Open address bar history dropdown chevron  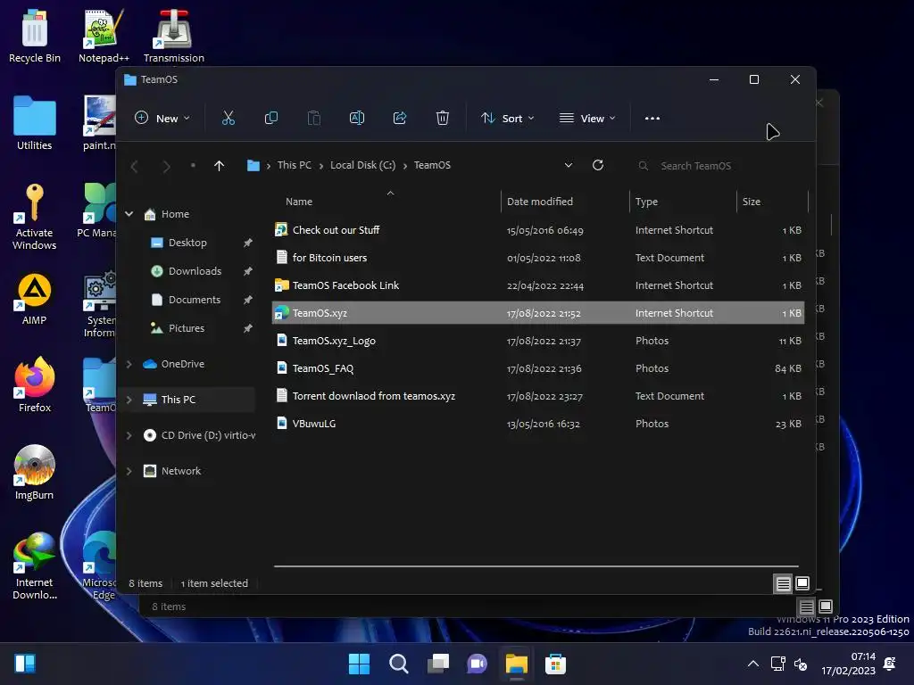pos(569,165)
